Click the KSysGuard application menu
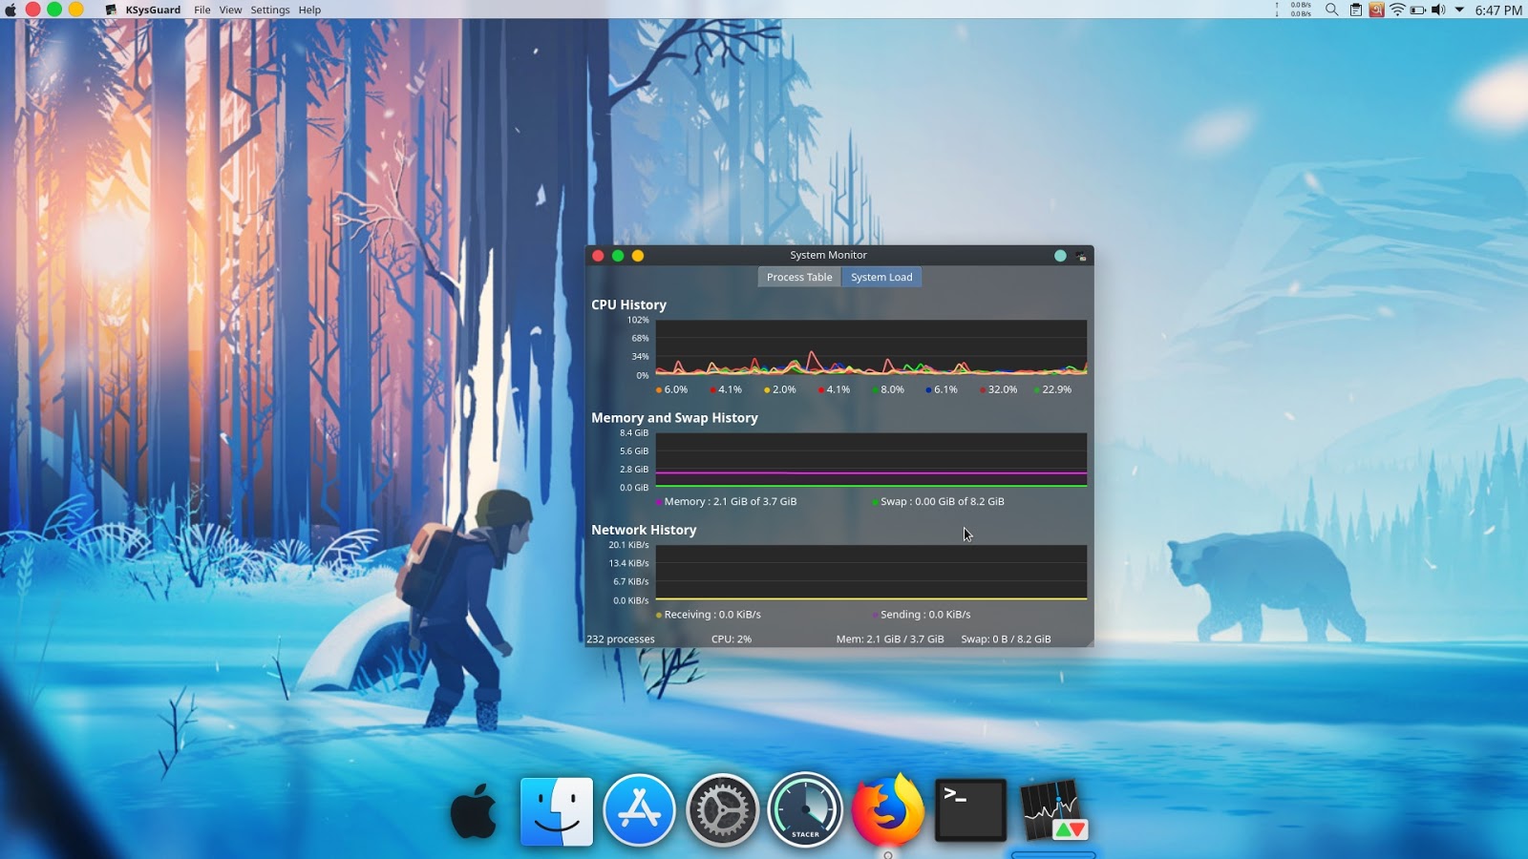1528x859 pixels. click(153, 10)
